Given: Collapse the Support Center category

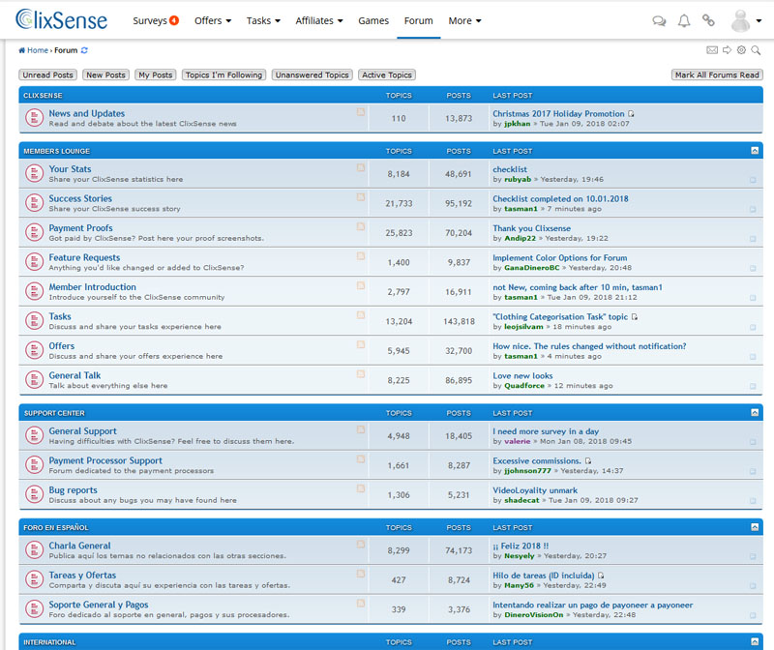Looking at the screenshot, I should click(x=755, y=413).
